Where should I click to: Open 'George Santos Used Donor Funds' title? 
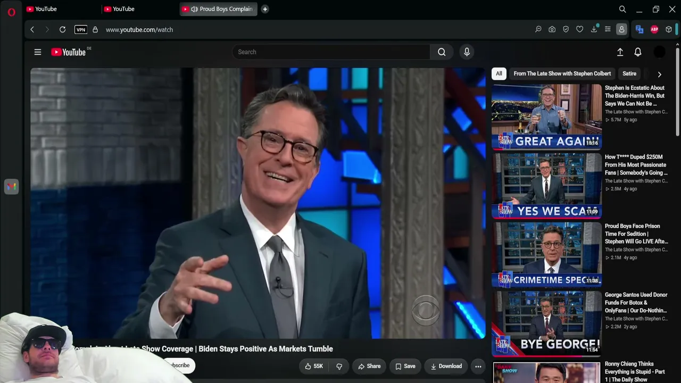636,303
